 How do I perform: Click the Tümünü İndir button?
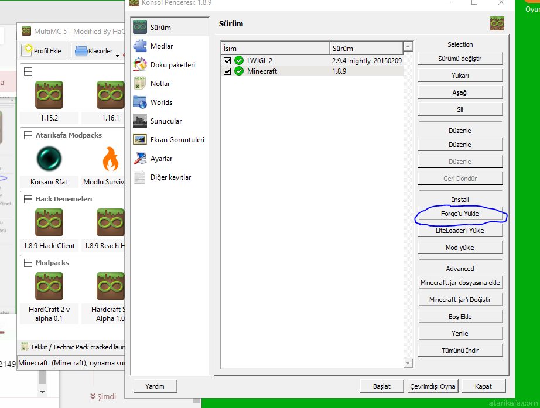tap(460, 351)
